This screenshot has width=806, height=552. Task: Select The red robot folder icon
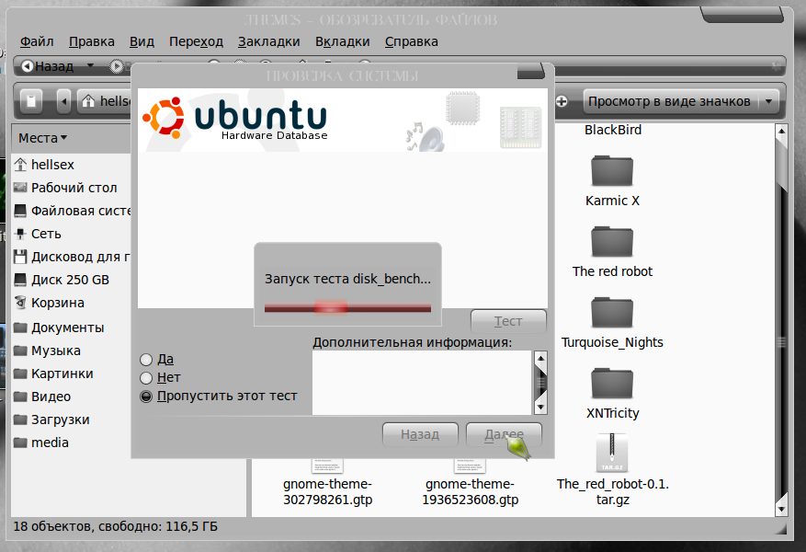pos(612,242)
